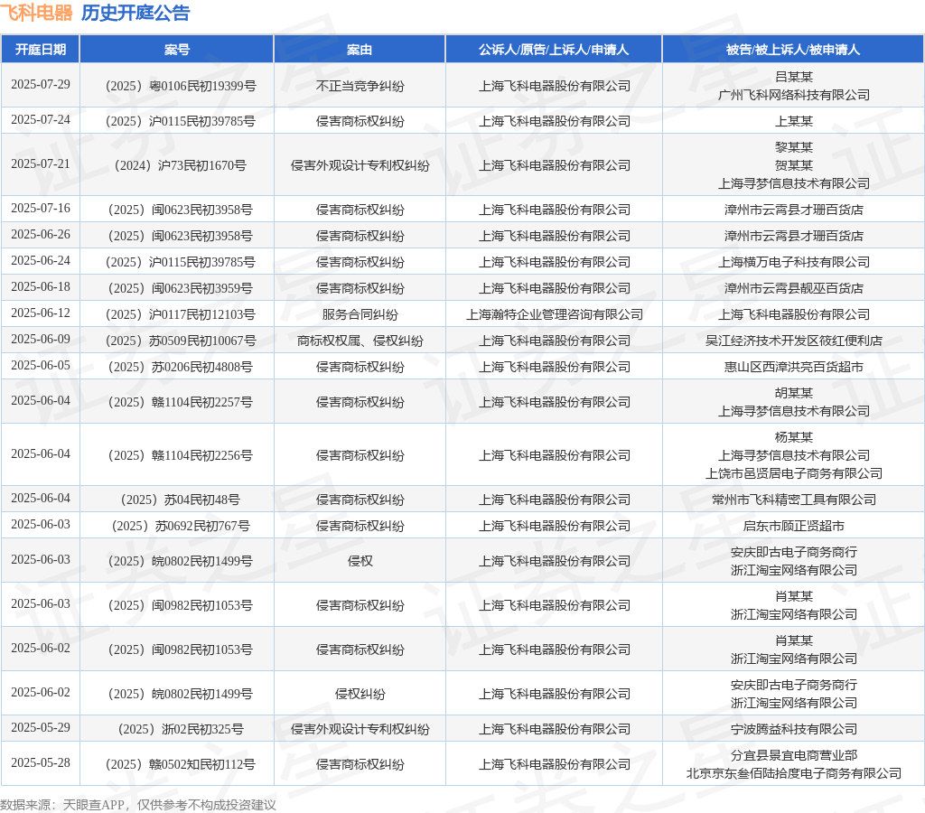The image size is (925, 813).
Task: Click the date cell 2025-05-29
Action: pyautogui.click(x=40, y=727)
